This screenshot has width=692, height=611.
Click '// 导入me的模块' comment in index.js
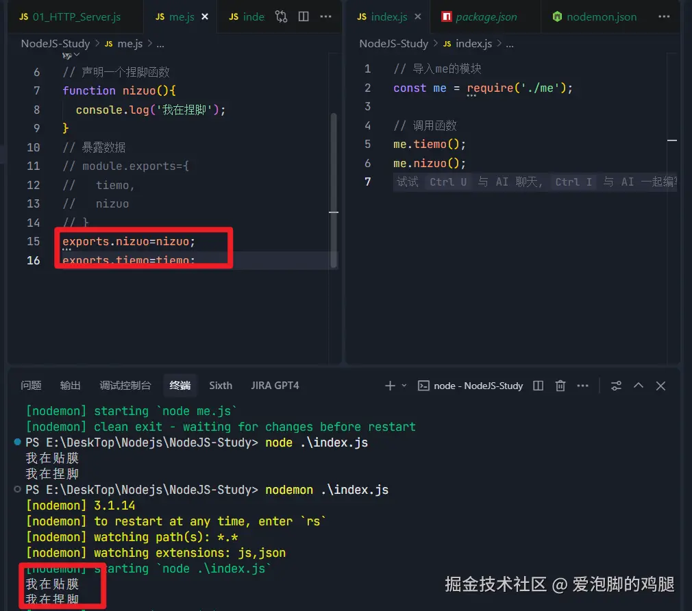point(437,68)
